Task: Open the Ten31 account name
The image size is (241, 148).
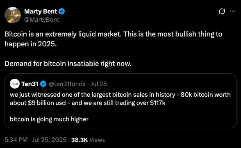Action: pyautogui.click(x=30, y=84)
